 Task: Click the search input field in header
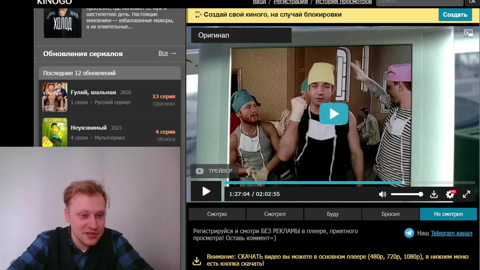[420, 2]
